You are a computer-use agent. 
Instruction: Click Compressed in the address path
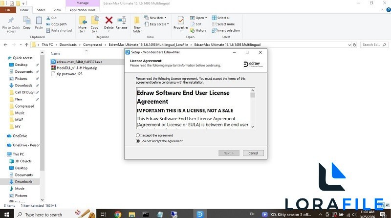[92, 44]
